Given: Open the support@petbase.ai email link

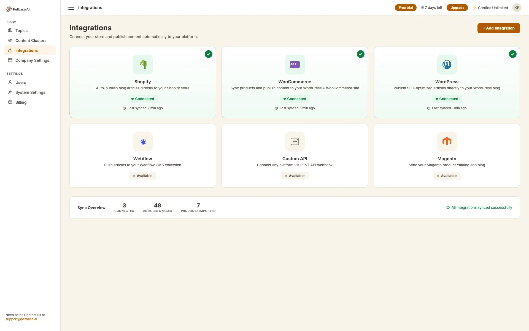Looking at the screenshot, I should pos(21,319).
